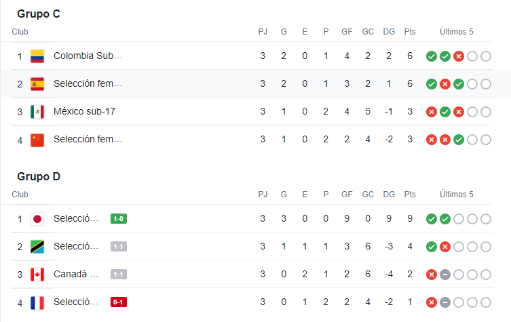
Task: Click the Japan flag icon
Action: click(37, 218)
